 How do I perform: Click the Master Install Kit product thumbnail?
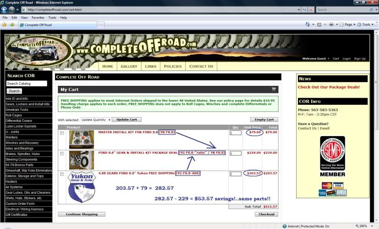[81, 139]
